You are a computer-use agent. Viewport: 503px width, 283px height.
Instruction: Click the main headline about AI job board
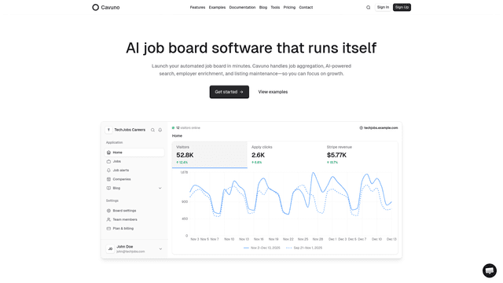[251, 48]
